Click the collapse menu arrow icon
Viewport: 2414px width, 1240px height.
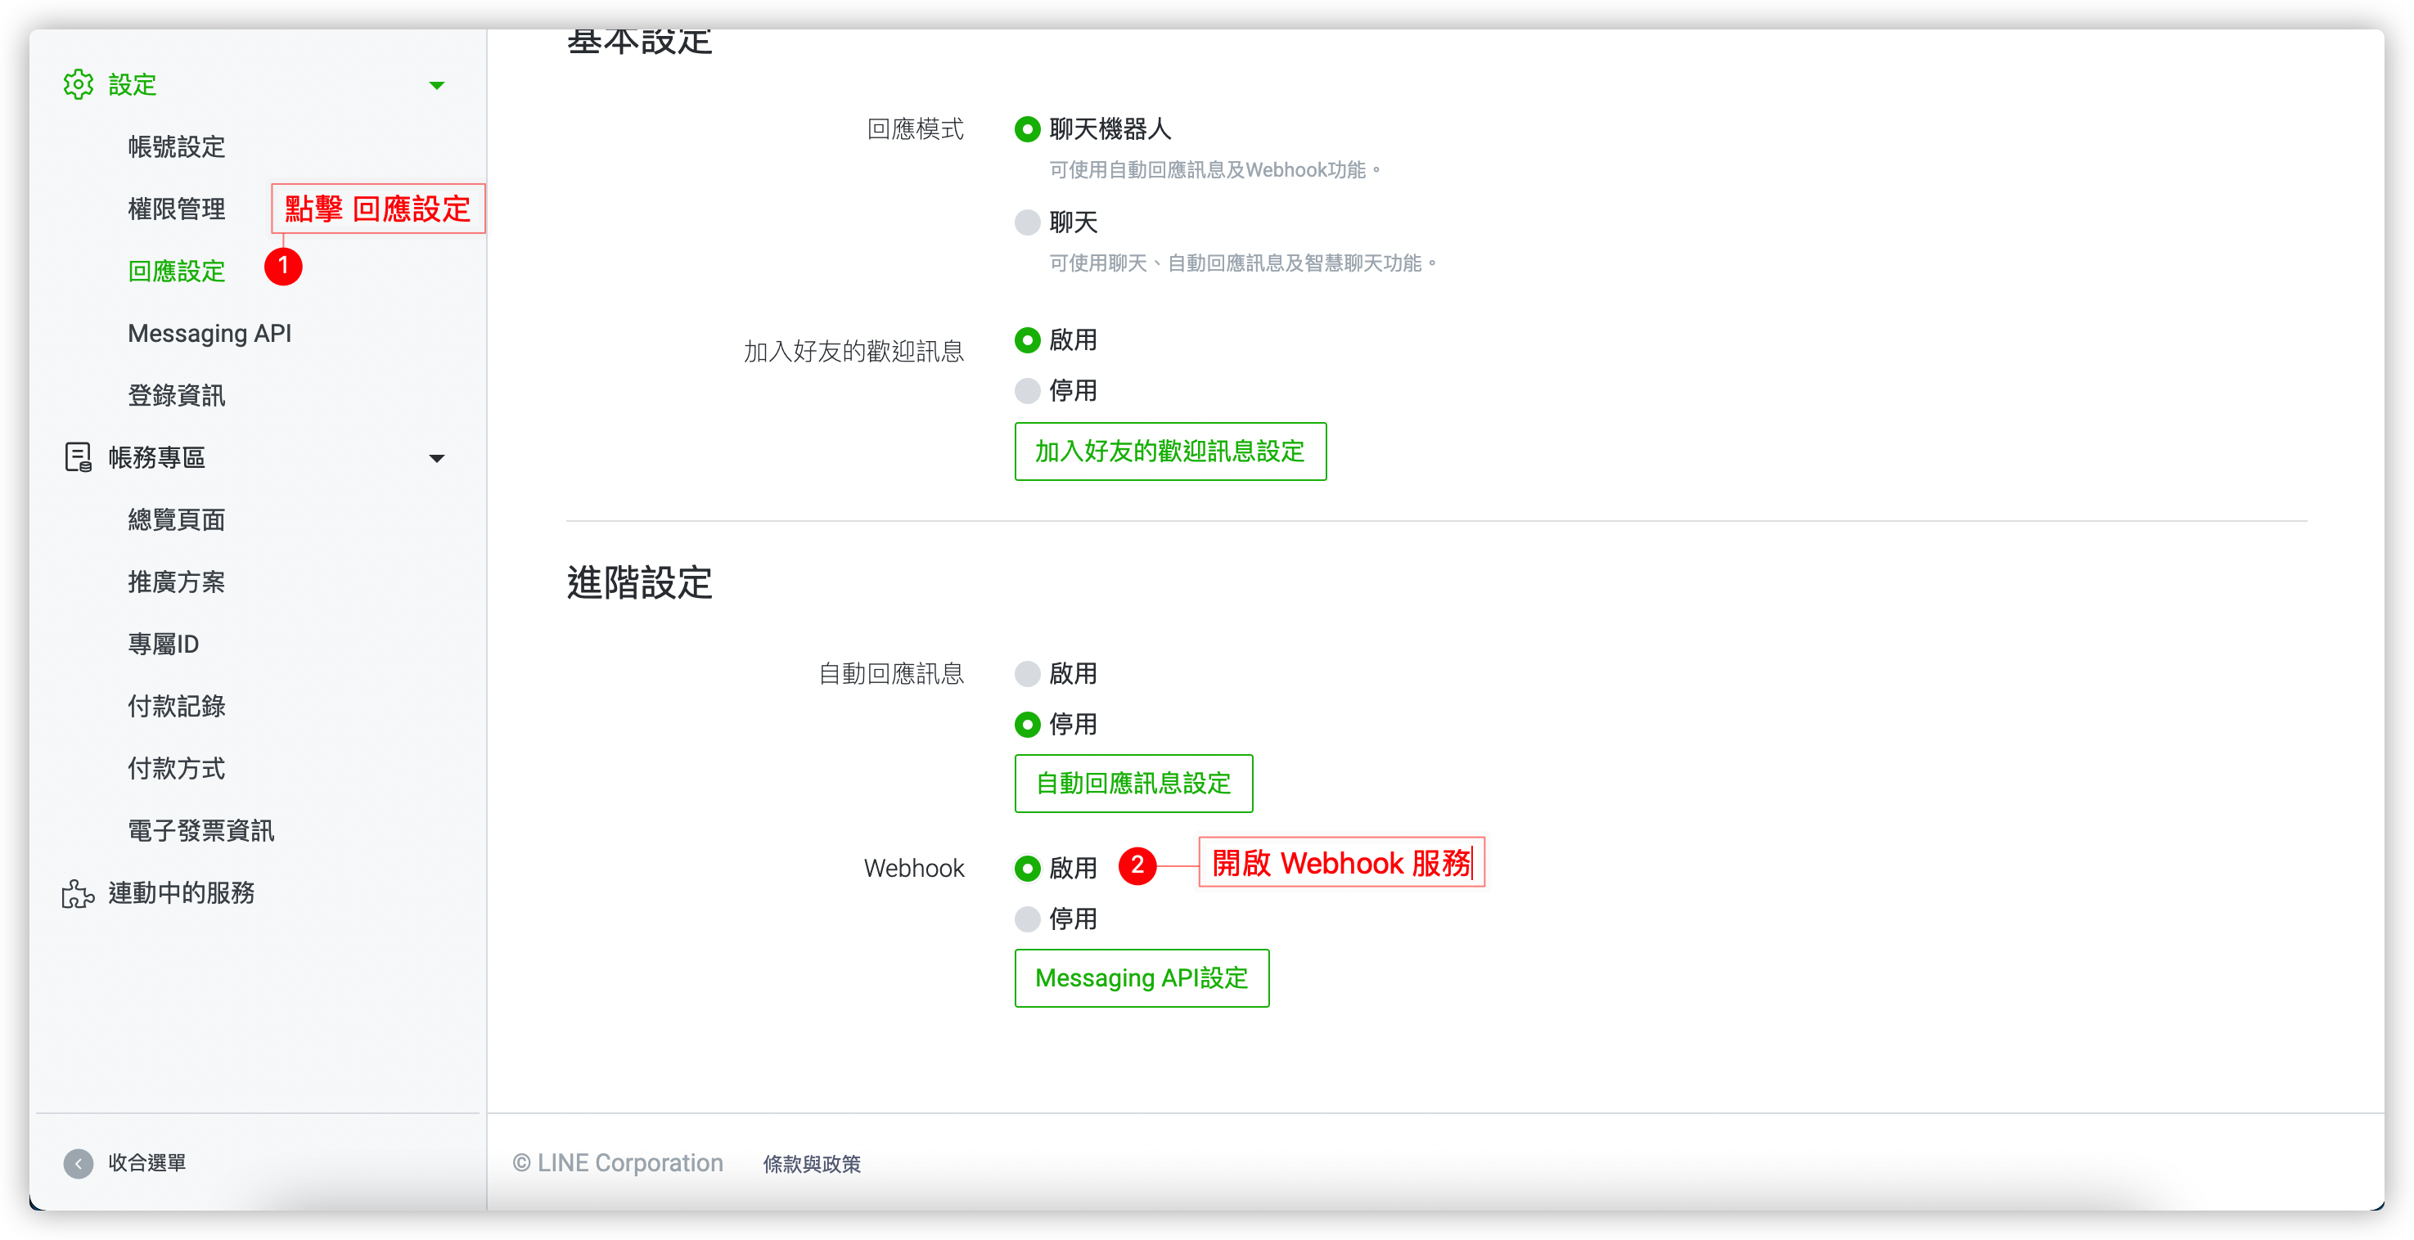click(79, 1163)
